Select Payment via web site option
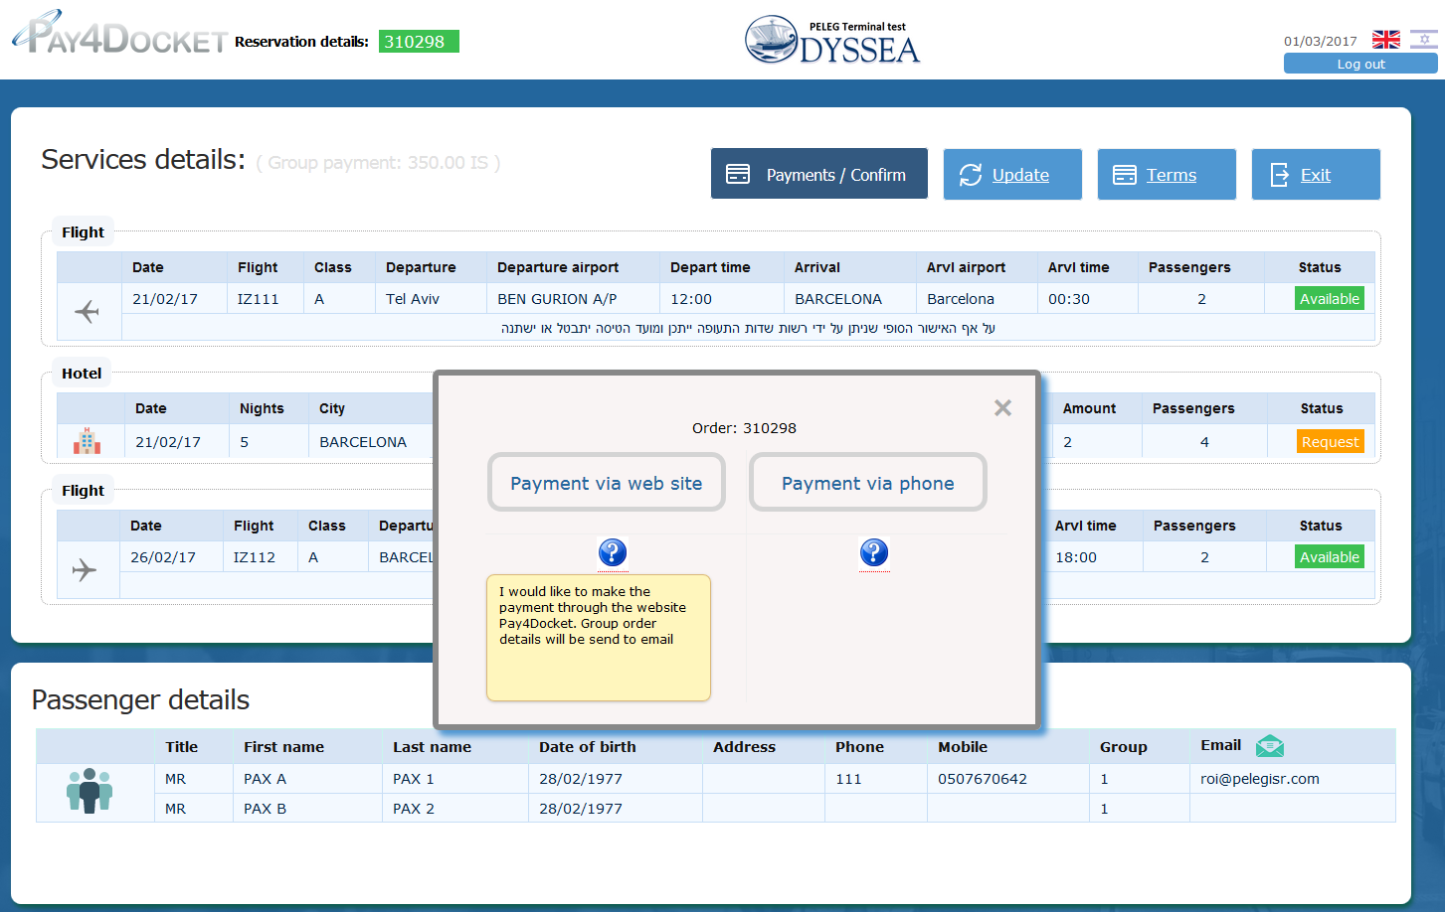Image resolution: width=1445 pixels, height=912 pixels. pos(606,482)
